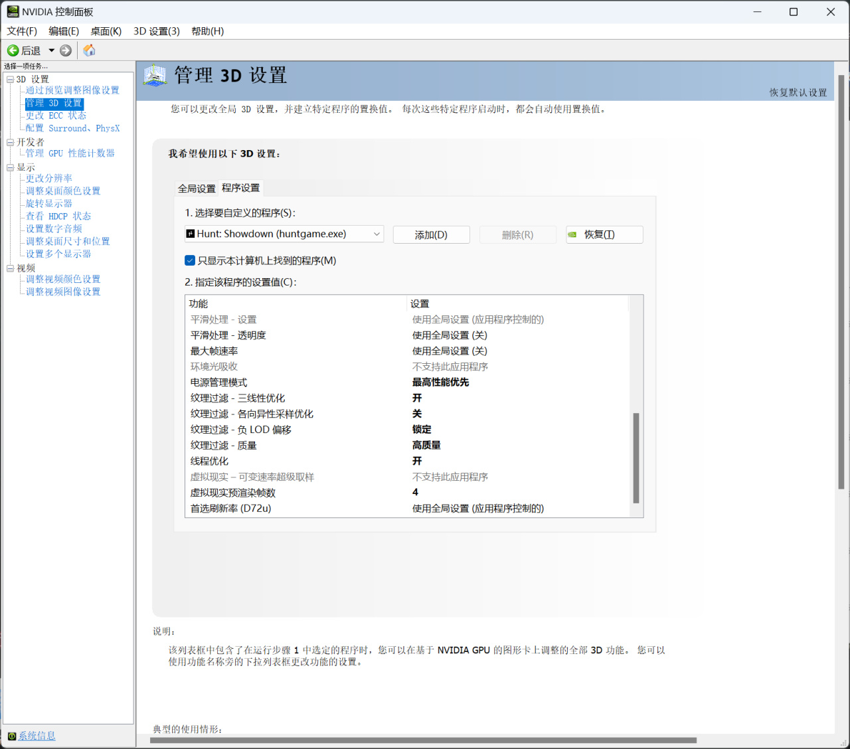Select 更改分辨率 in tree
The width and height of the screenshot is (850, 749).
coord(49,179)
